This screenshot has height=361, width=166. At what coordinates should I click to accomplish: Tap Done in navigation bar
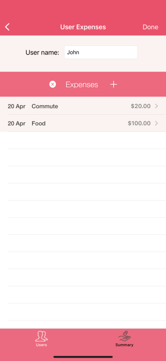[x=151, y=27]
